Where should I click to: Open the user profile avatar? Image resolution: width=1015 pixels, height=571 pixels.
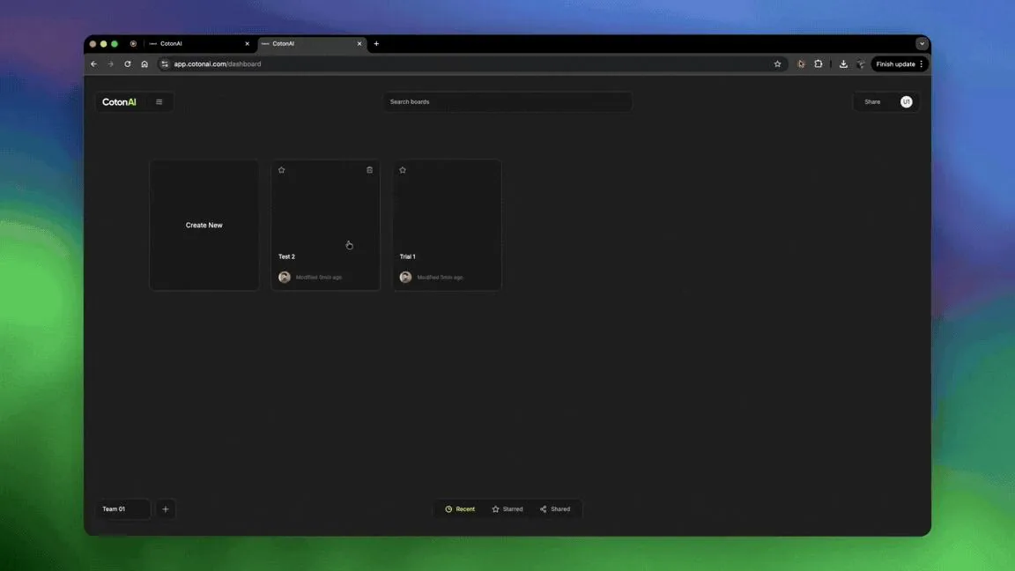(907, 101)
